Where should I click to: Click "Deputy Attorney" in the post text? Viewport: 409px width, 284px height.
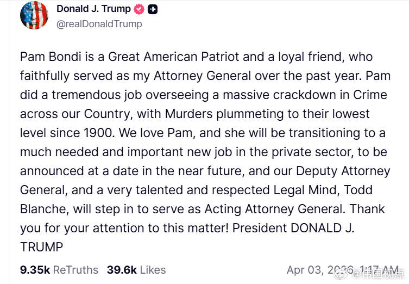(343, 171)
